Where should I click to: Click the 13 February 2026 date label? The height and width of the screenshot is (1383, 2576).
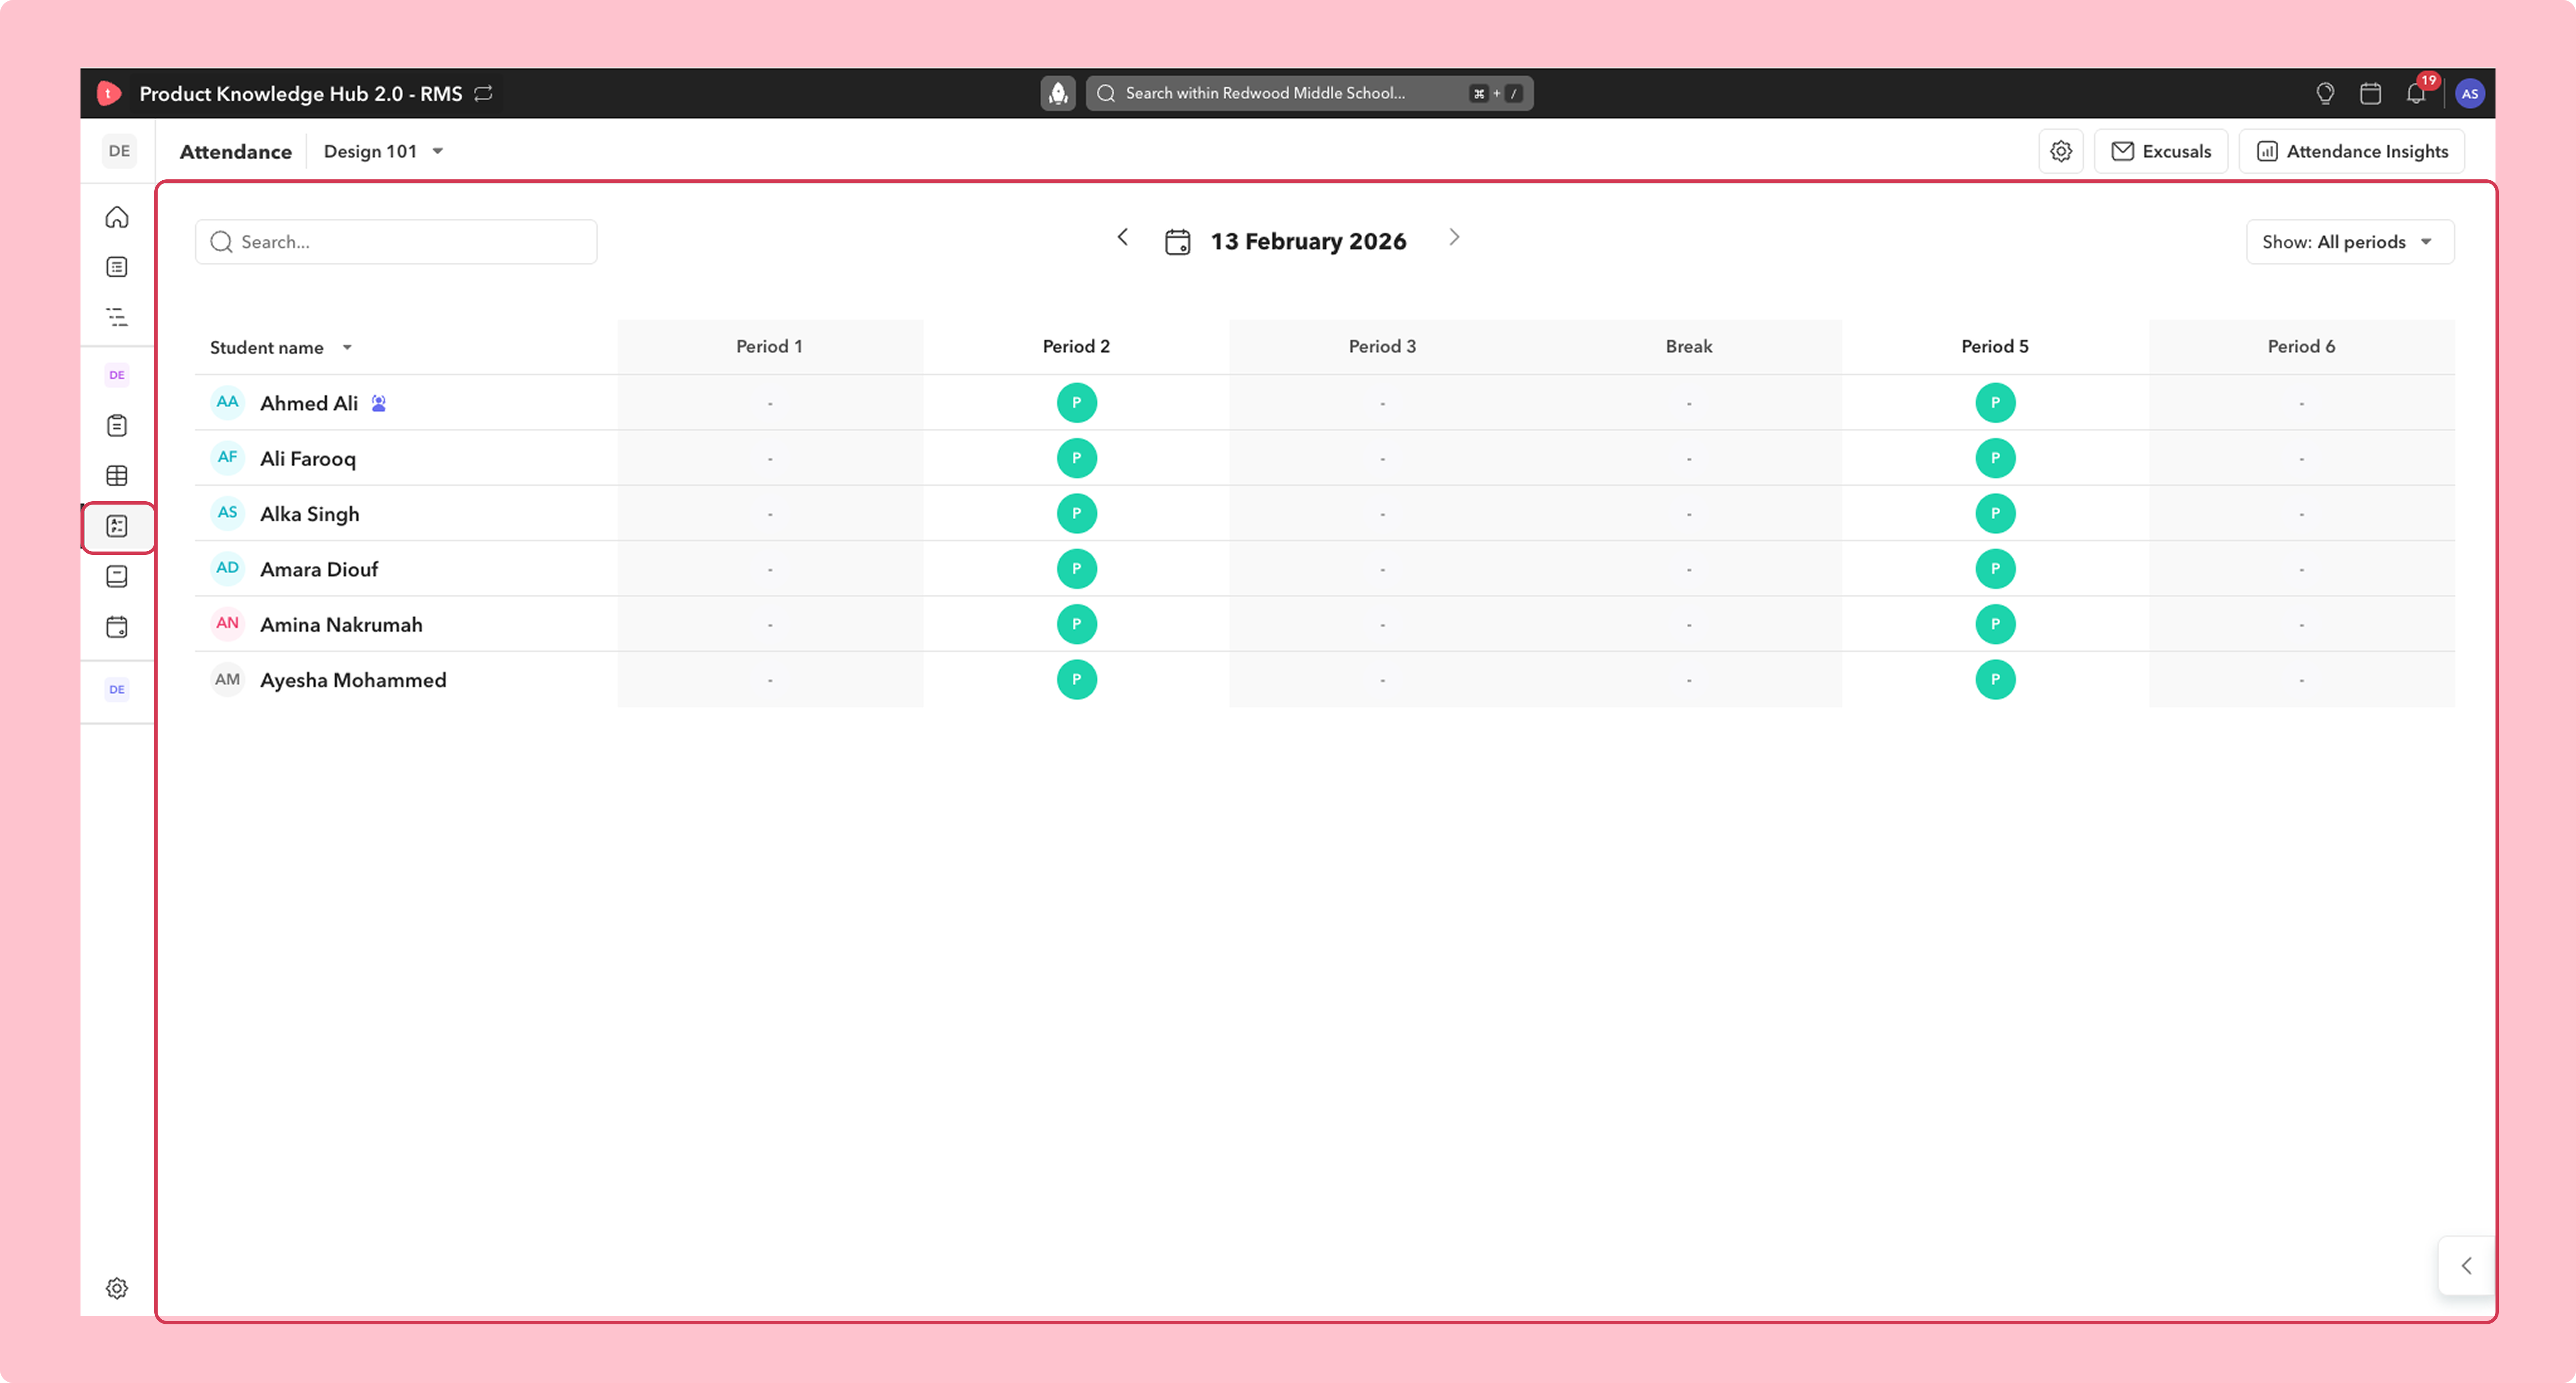(1308, 242)
